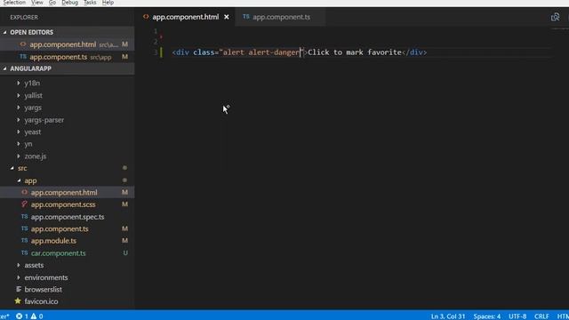Image resolution: width=569 pixels, height=320 pixels.
Task: Click the file icon beside browserslist
Action: point(19,289)
